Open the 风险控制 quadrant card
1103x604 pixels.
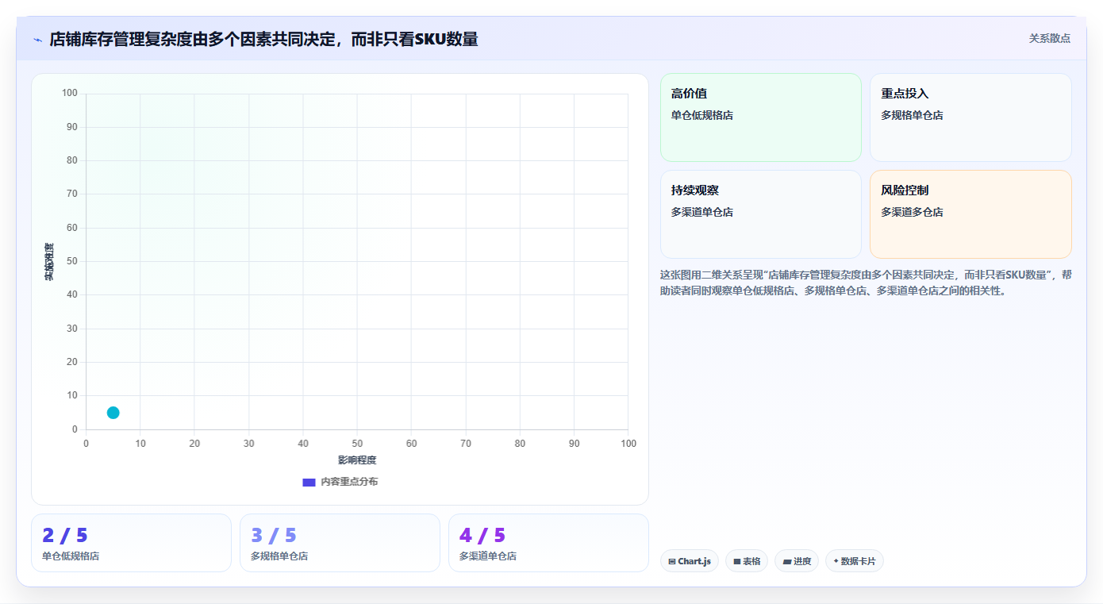(970, 214)
